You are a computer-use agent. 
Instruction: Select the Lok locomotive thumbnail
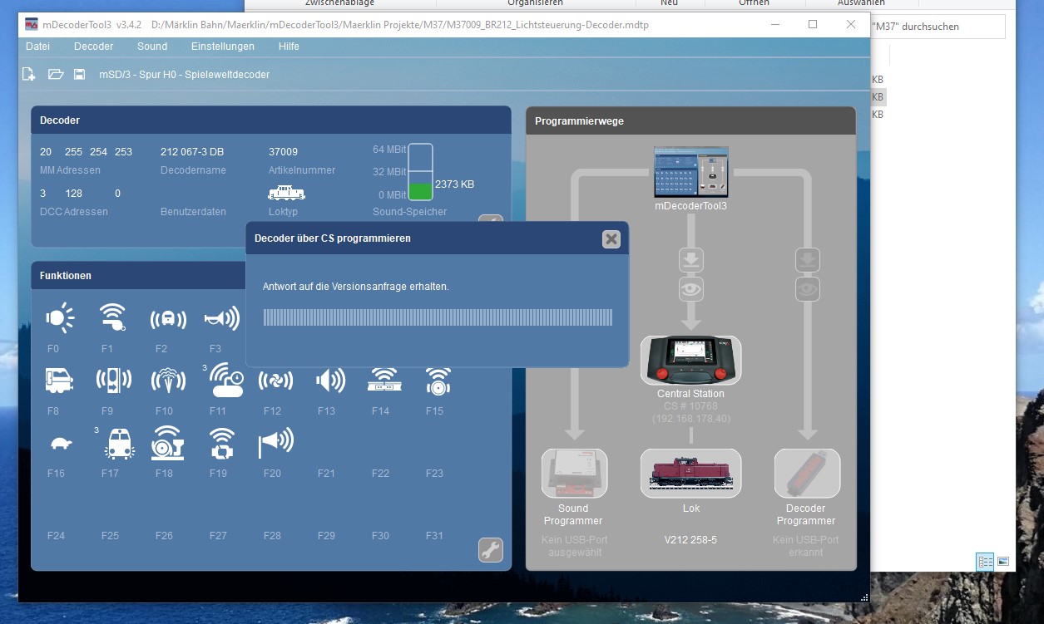click(x=690, y=474)
